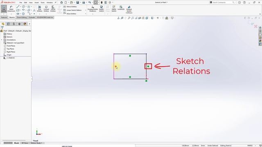Screen dimensions: 262x147
Task: Open the Tools menu
Action: pos(43,2)
